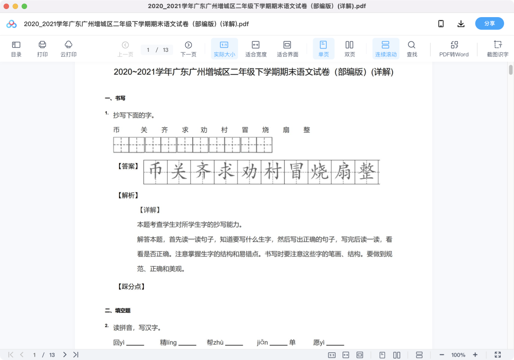The image size is (514, 360).
Task: Click the document title heading in the page
Action: tap(253, 72)
